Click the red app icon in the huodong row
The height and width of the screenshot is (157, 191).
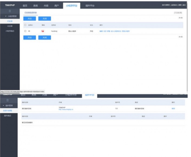point(43,31)
